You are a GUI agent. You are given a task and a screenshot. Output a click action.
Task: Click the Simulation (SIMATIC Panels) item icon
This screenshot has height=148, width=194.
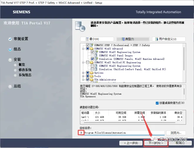pyautogui.click(x=96, y=59)
